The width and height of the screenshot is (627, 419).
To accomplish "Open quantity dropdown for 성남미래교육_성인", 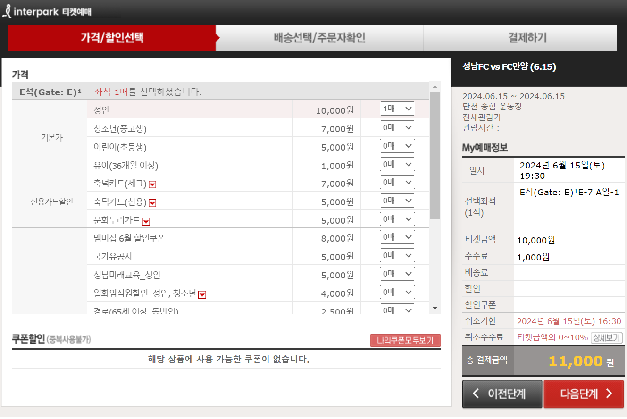I will coord(397,274).
